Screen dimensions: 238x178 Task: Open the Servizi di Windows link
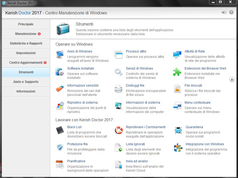[x=139, y=68]
